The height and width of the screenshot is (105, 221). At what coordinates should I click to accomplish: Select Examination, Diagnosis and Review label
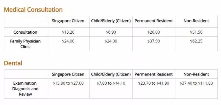25,89
